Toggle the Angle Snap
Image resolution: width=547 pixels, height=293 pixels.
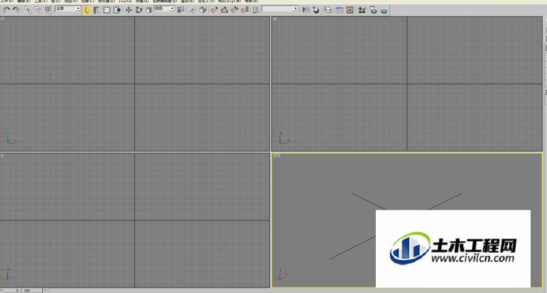click(x=224, y=10)
